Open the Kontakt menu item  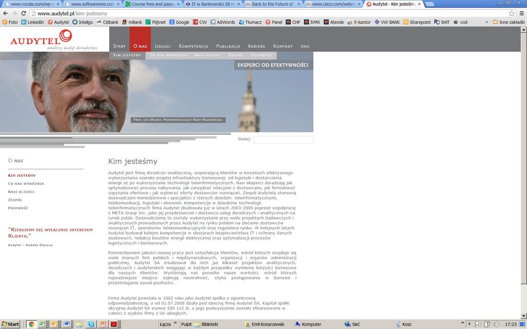click(x=283, y=46)
